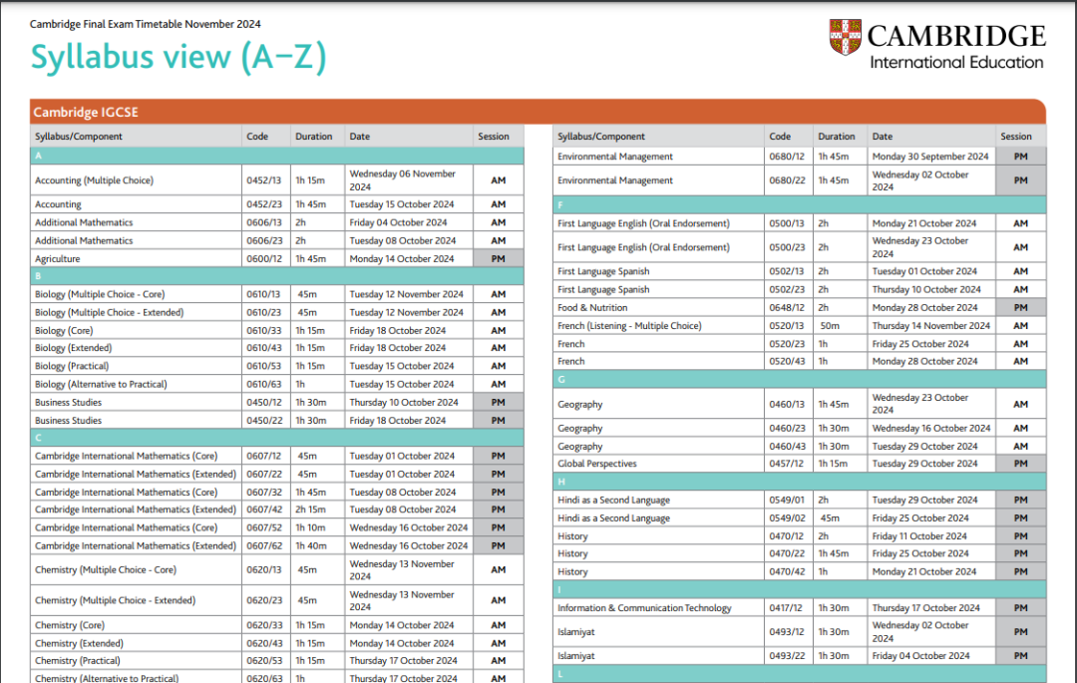Select History code 0470/42

(787, 571)
